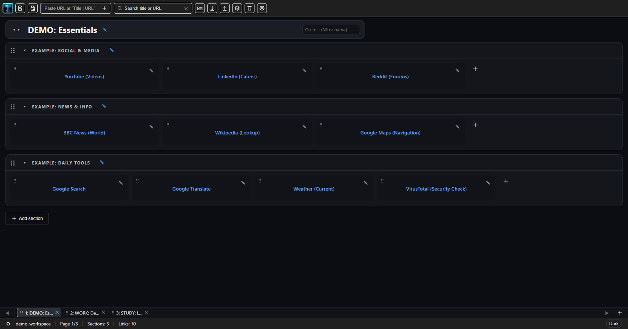The image size is (628, 329).
Task: Click YouTube card drag handle dots
Action: 15,69
